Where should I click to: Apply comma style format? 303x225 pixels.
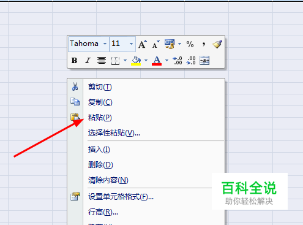coord(203,44)
